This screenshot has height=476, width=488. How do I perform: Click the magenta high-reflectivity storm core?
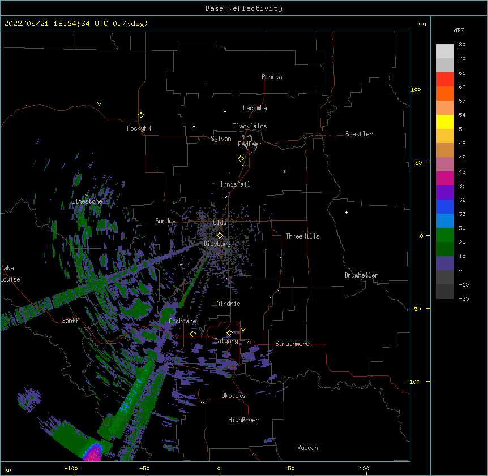pos(93,453)
